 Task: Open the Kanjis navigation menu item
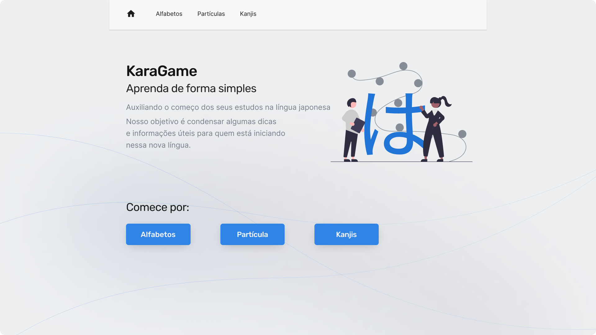click(248, 14)
